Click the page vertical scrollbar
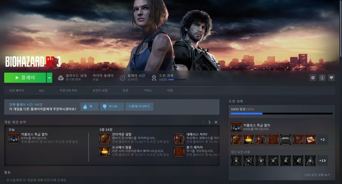This screenshot has width=342, height=184. pos(341,28)
